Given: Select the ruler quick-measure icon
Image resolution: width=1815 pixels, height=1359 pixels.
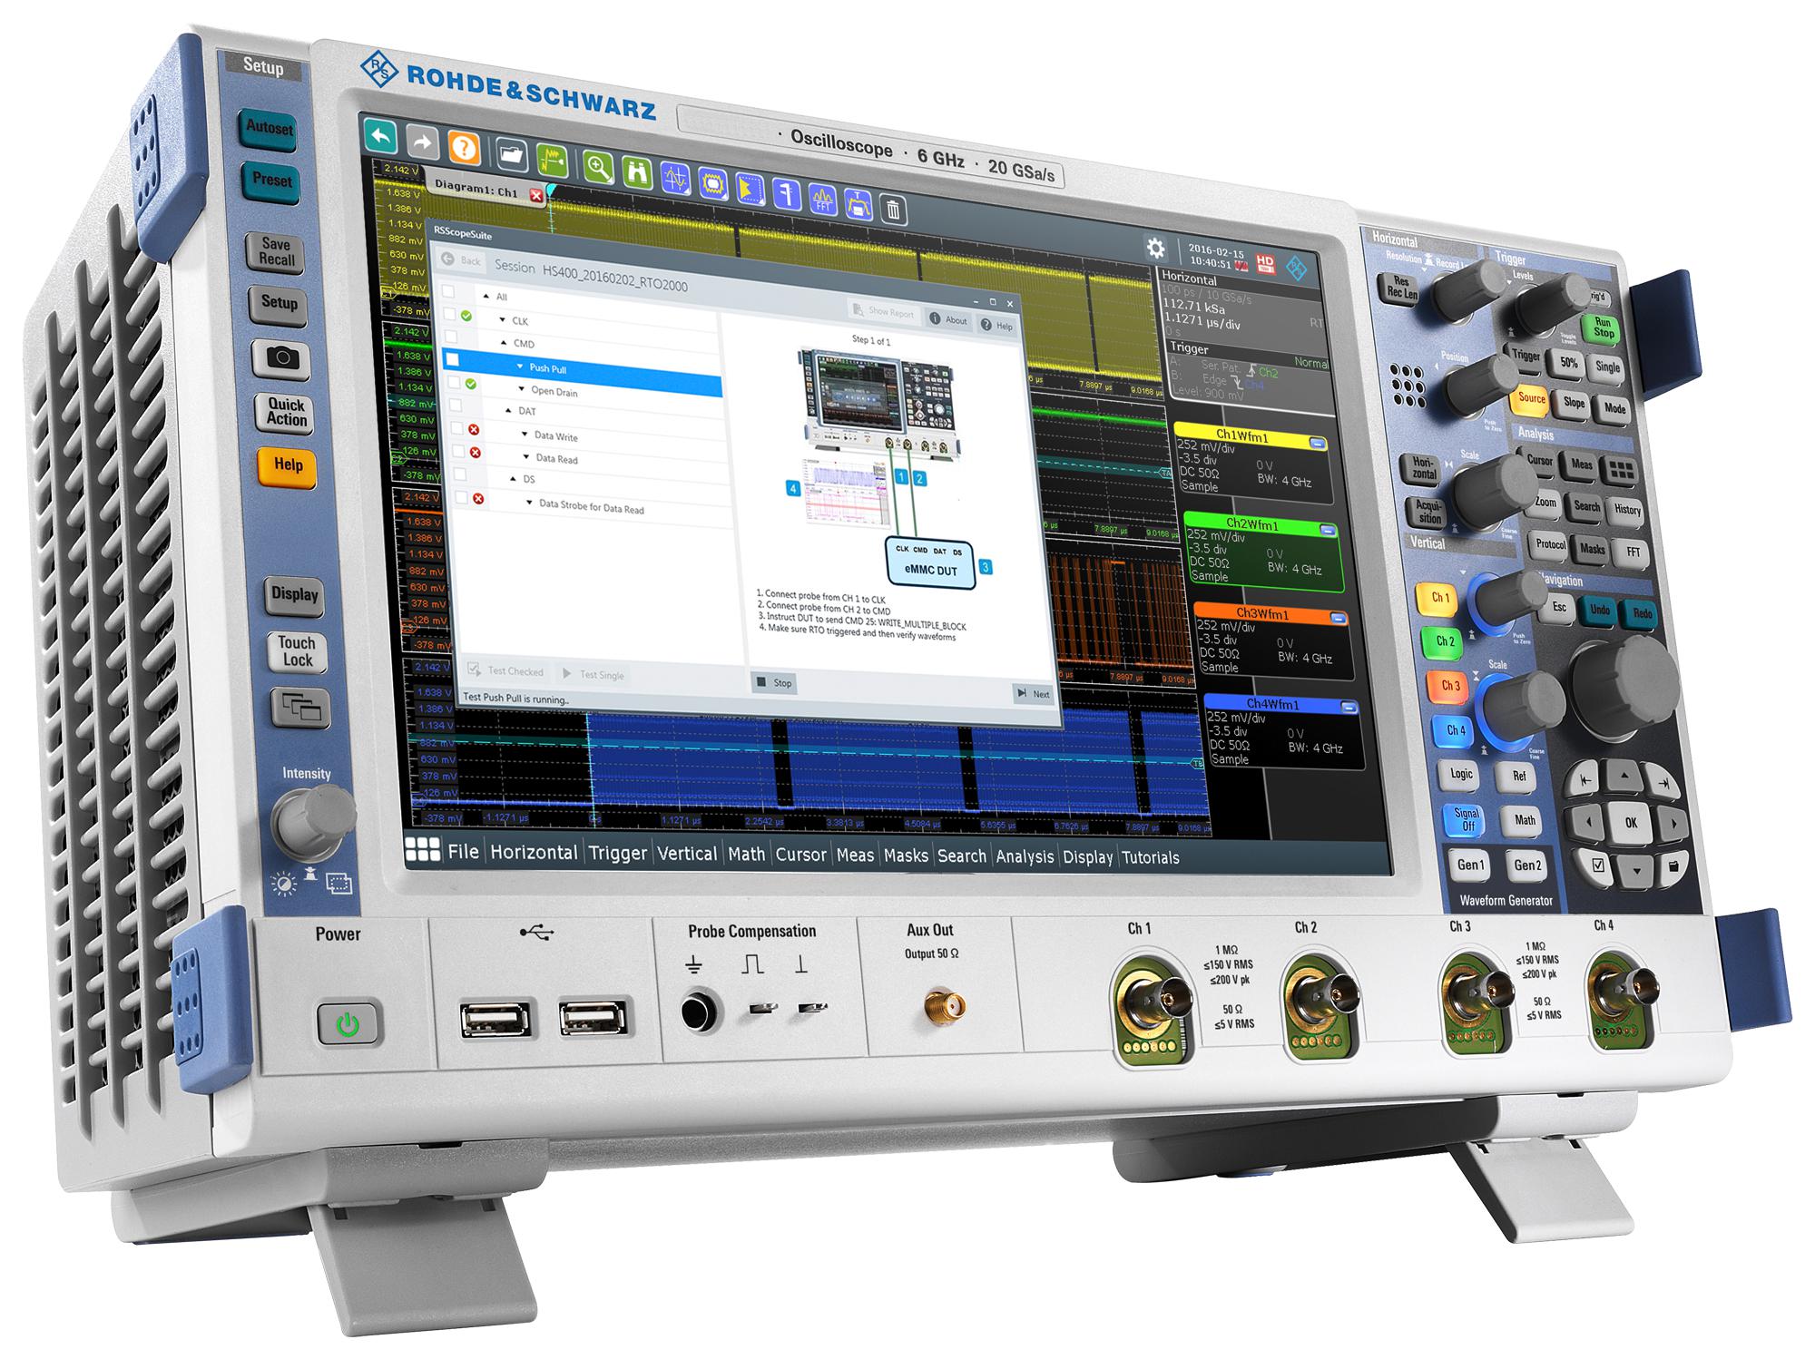Looking at the screenshot, I should click(786, 193).
